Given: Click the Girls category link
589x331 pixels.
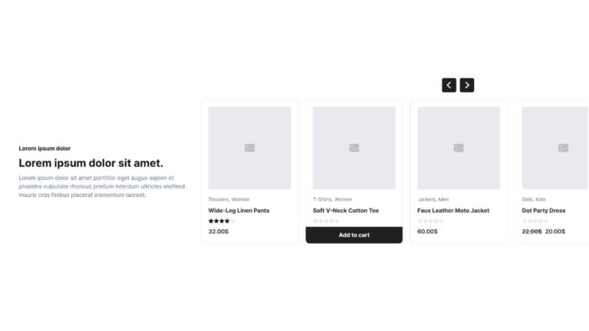Looking at the screenshot, I should coord(528,199).
